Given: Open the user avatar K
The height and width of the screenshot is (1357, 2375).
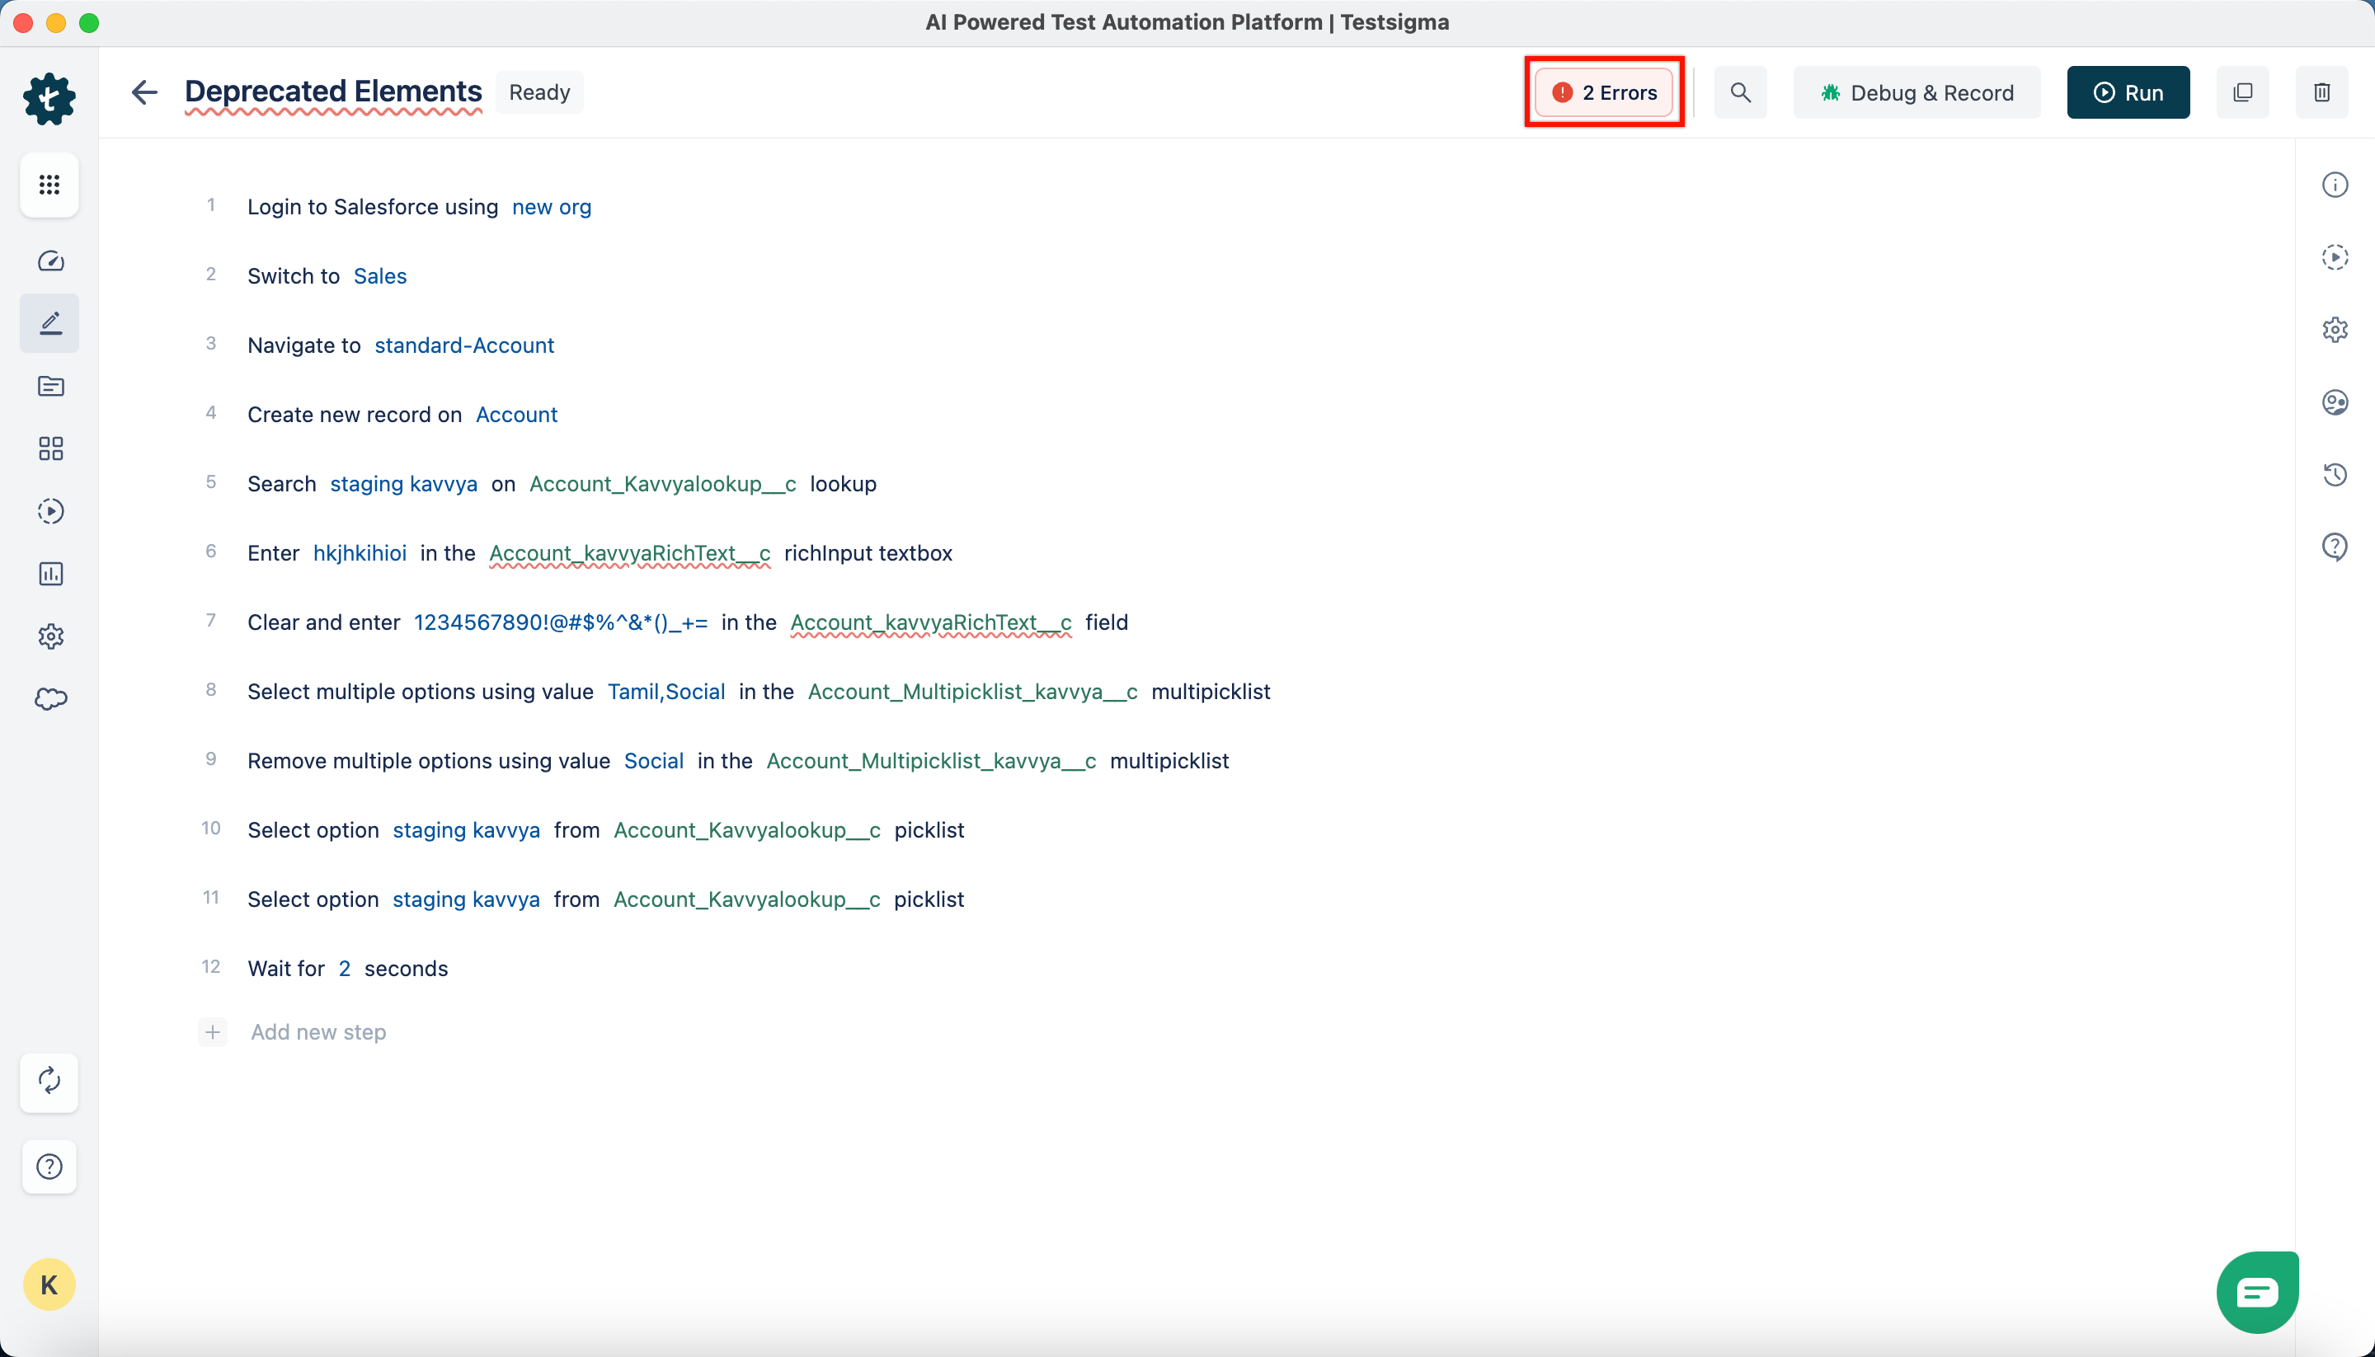Looking at the screenshot, I should [49, 1285].
